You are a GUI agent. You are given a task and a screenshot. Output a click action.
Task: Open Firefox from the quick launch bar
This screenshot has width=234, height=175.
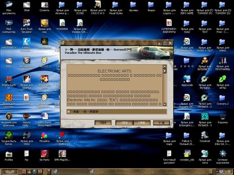(x=40, y=172)
